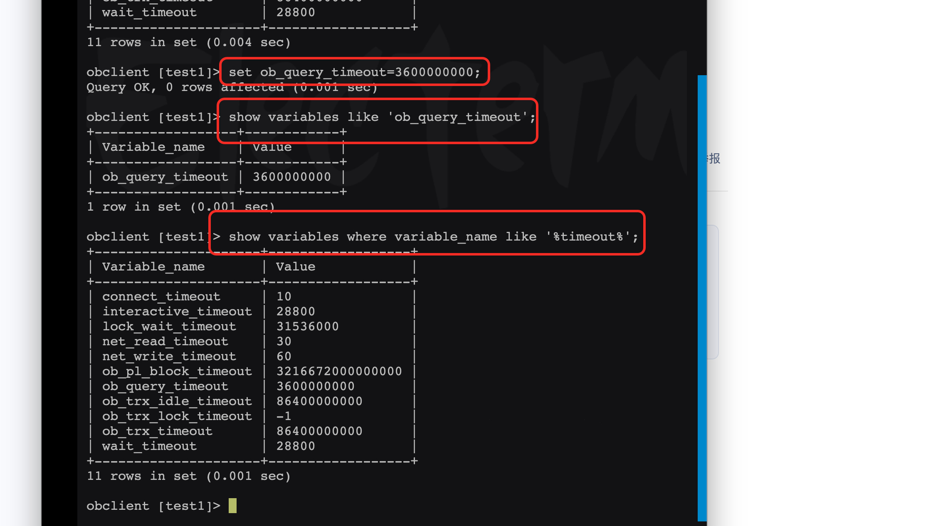Click the Value column header of the lower table

(296, 267)
